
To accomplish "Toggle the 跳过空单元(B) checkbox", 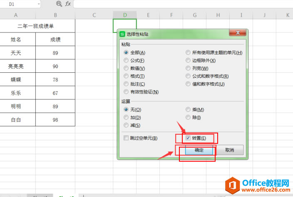I will pos(126,138).
